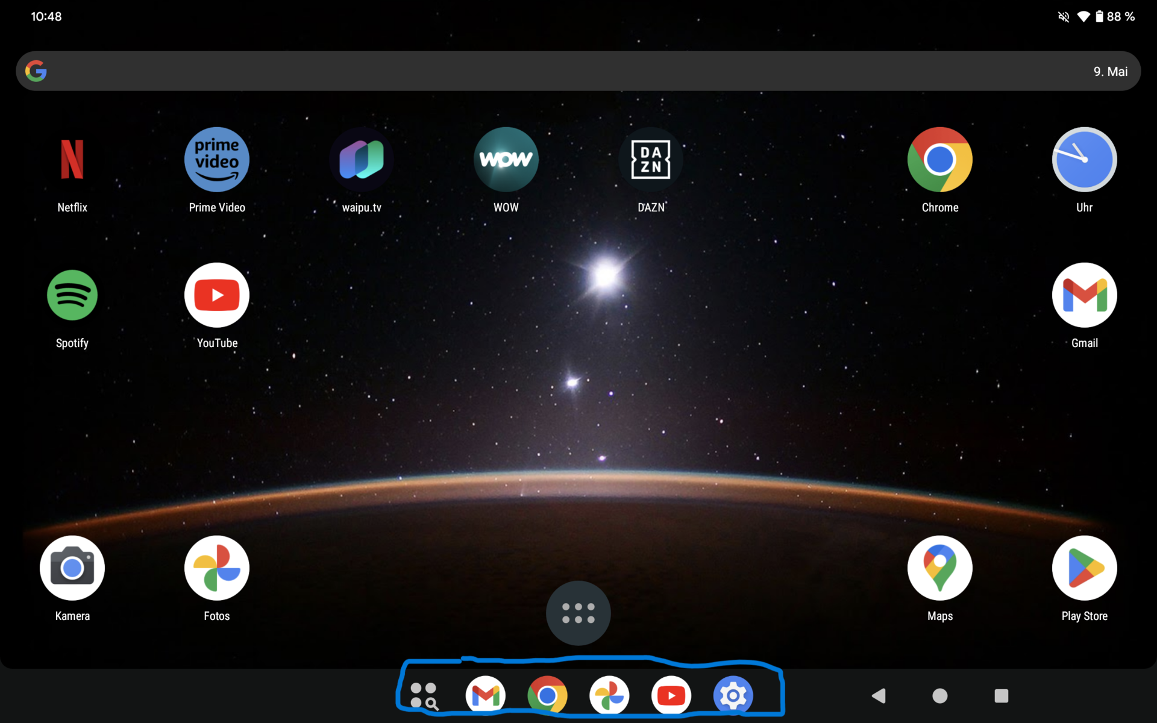Open Chrome from the taskbar
The image size is (1157, 723).
tap(547, 696)
